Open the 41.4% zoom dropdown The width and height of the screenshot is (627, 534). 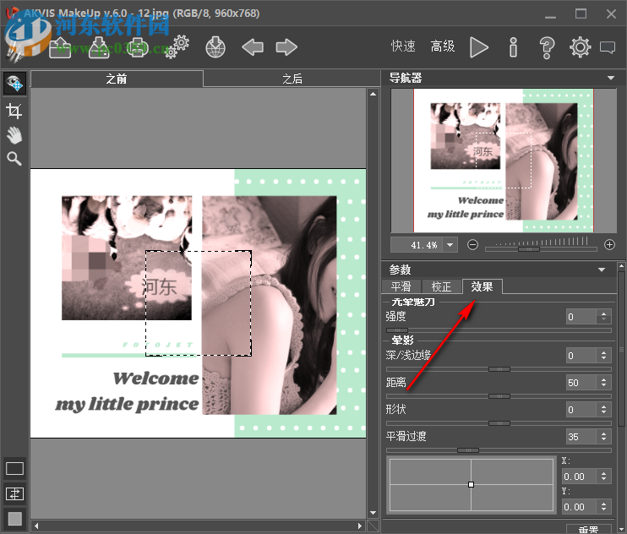pyautogui.click(x=450, y=245)
